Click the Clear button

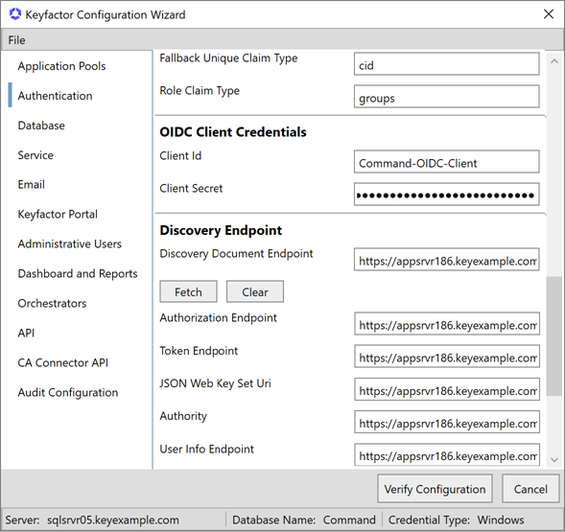pyautogui.click(x=255, y=291)
